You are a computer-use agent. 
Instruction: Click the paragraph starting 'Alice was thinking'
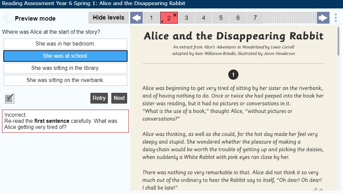click(233, 145)
